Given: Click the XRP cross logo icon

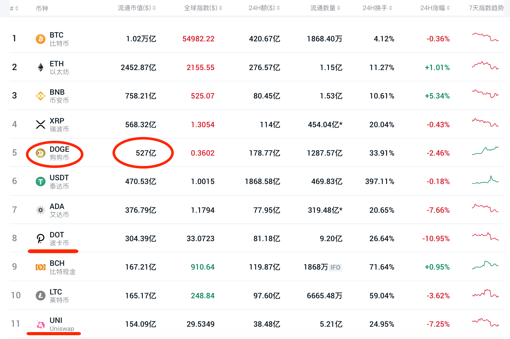Looking at the screenshot, I should point(40,124).
